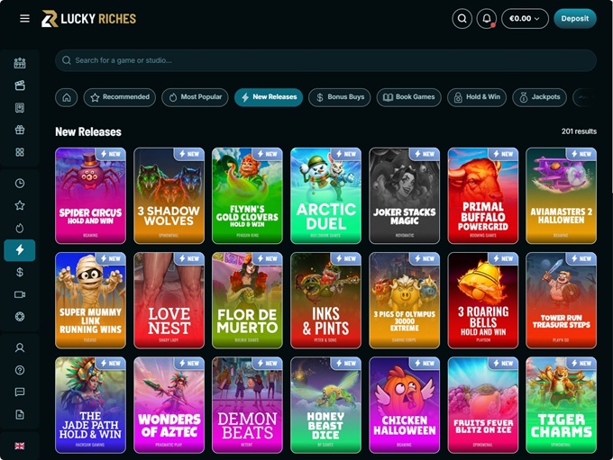Open Fruits Fever Blitz on Ice game
Image resolution: width=613 pixels, height=460 pixels.
pos(483,405)
